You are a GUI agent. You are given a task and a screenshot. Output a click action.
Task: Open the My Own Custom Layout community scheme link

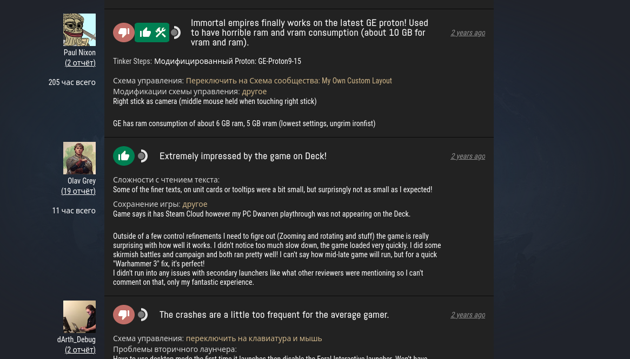pos(289,81)
